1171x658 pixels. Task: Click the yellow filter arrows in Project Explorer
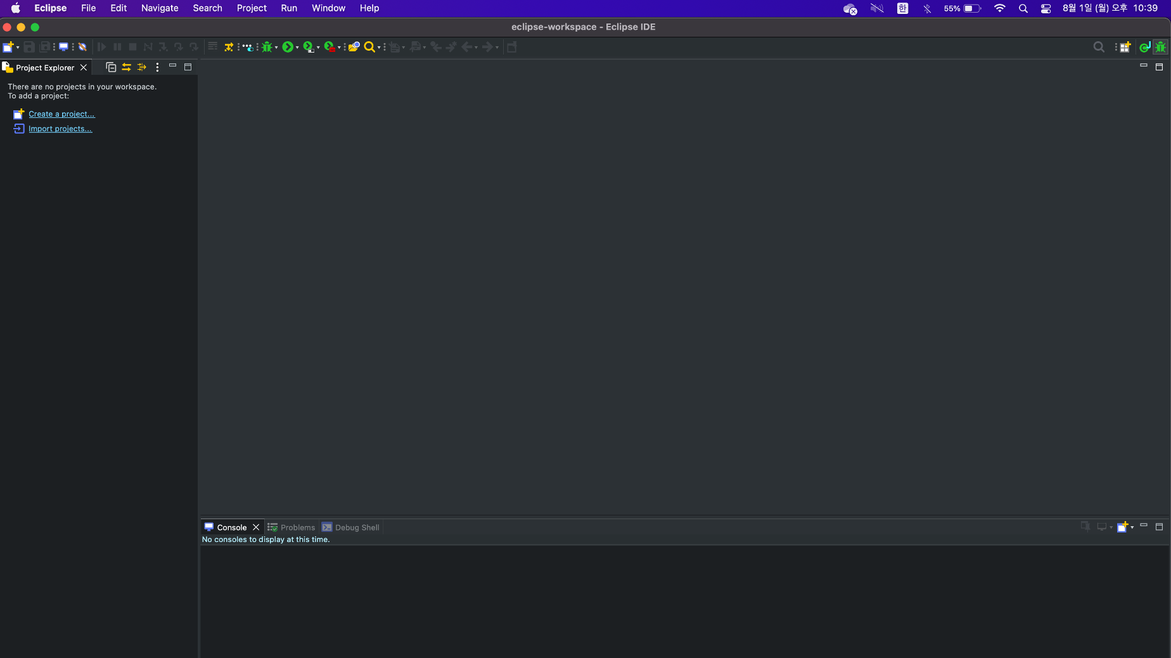click(x=142, y=67)
